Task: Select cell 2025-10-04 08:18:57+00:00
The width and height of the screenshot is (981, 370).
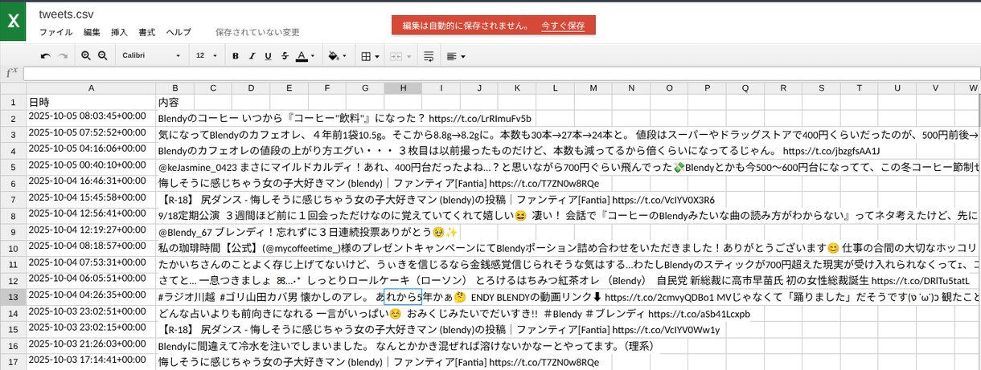Action: coord(91,247)
